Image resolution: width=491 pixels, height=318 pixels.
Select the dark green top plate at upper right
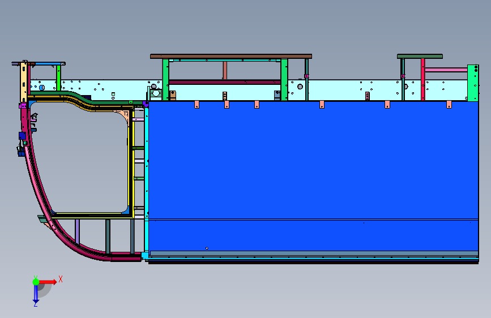(x=420, y=57)
